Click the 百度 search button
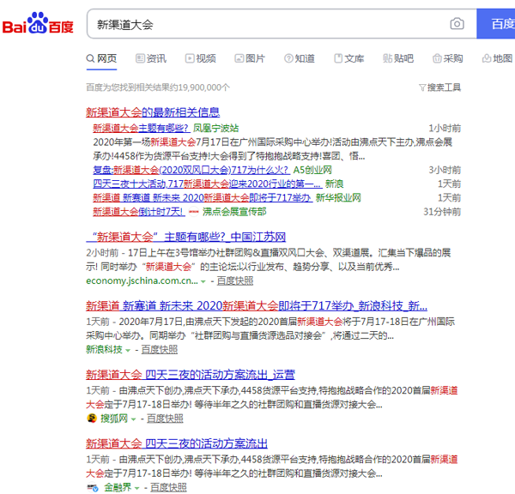This screenshot has width=515, height=494. pyautogui.click(x=496, y=24)
